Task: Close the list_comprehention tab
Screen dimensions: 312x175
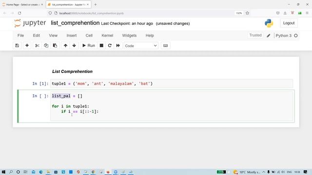Action: 88,4
